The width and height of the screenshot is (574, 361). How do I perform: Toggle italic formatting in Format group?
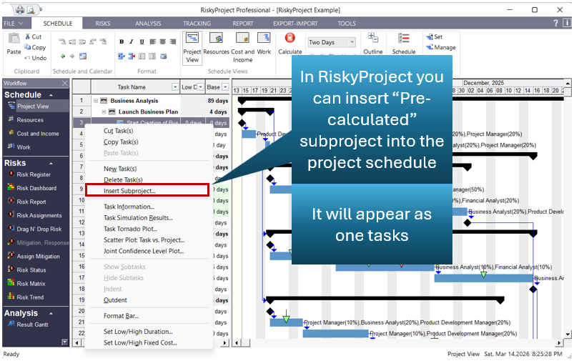coord(132,41)
